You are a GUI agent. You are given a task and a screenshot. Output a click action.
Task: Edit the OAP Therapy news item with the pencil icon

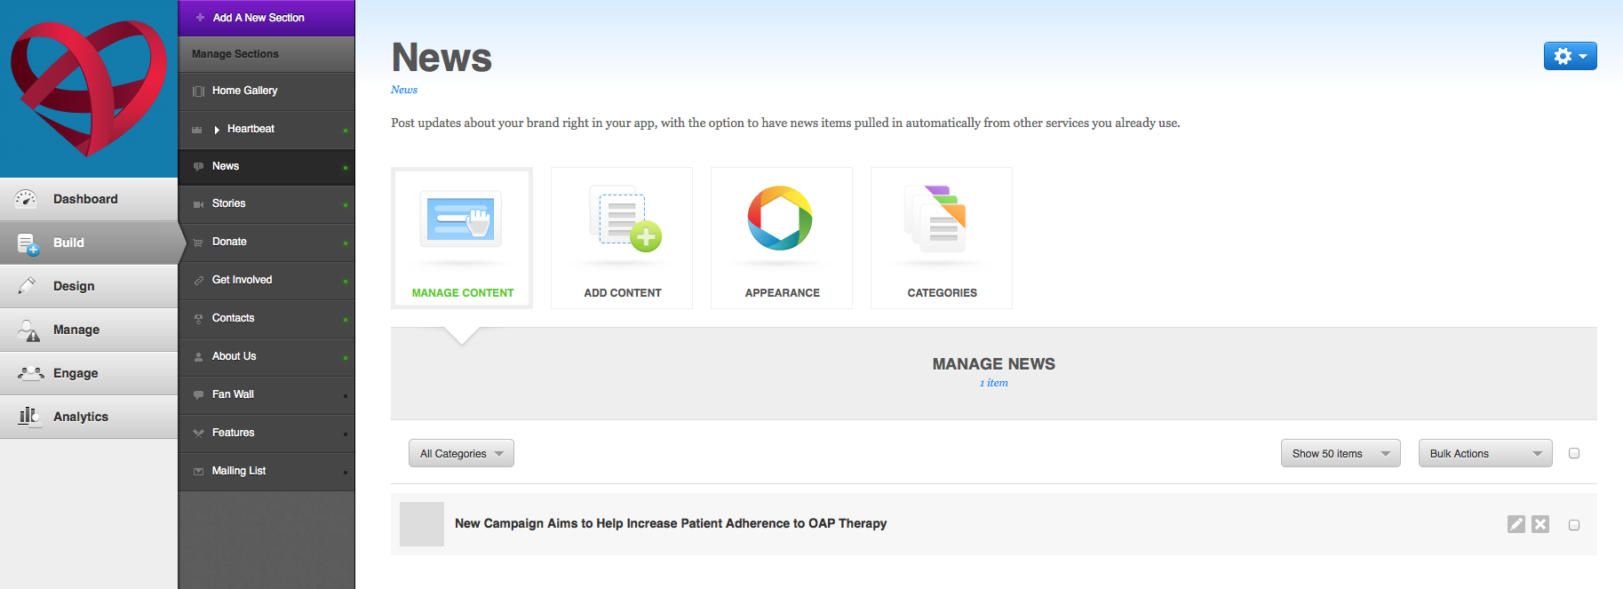pyautogui.click(x=1516, y=524)
